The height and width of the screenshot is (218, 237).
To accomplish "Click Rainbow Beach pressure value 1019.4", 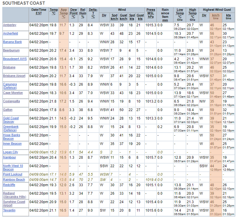I will [x=151, y=180].
